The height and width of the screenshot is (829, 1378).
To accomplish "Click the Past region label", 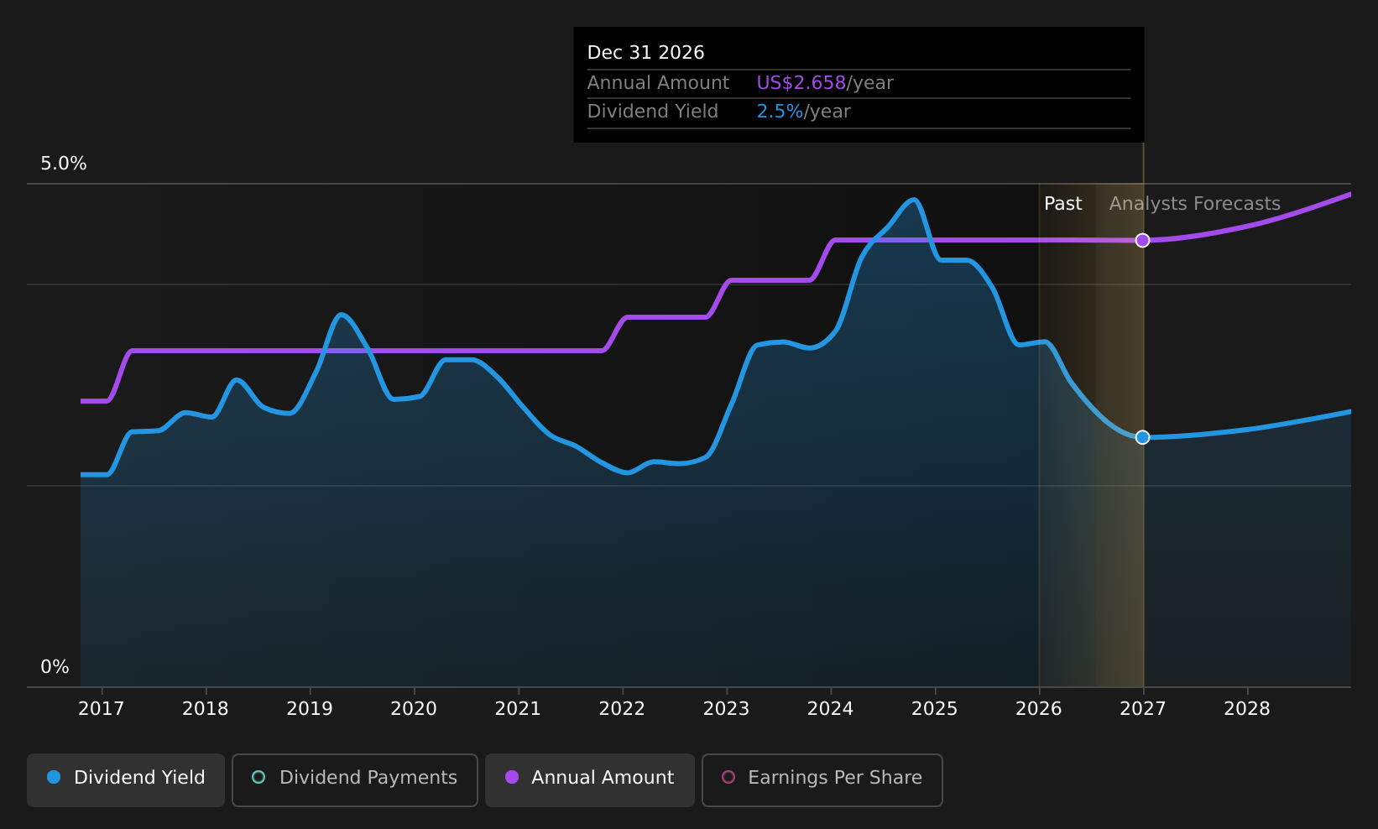I will (1062, 204).
